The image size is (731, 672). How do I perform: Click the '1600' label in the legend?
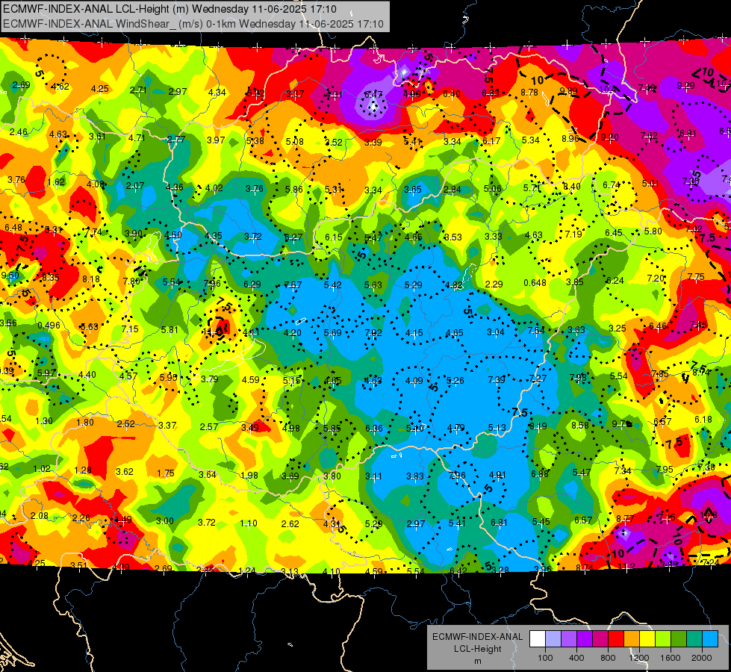tap(671, 658)
